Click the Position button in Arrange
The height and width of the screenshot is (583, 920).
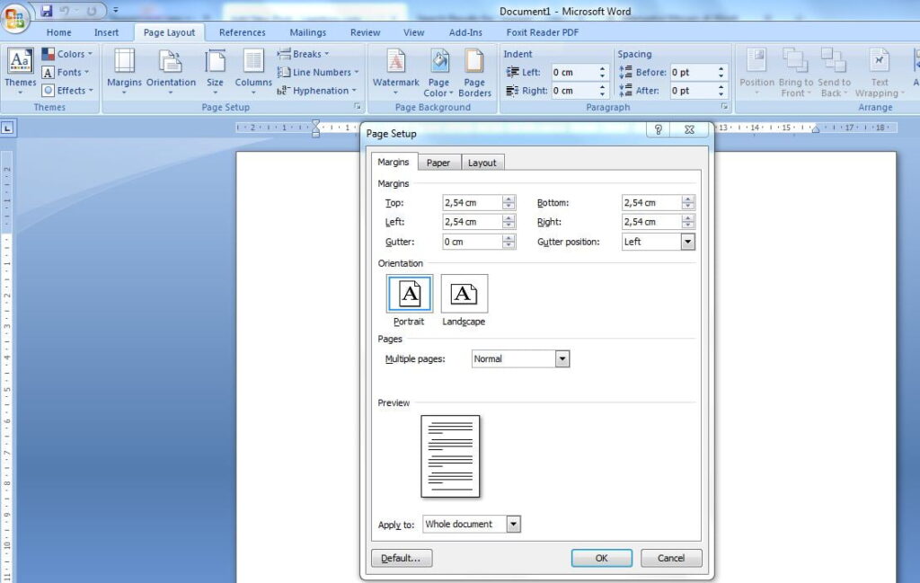click(756, 72)
